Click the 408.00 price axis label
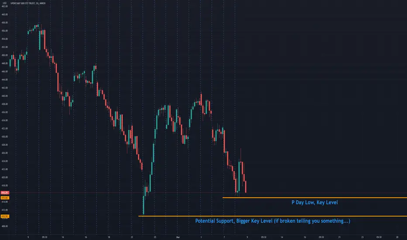407x240 pixels. [x=4, y=226]
